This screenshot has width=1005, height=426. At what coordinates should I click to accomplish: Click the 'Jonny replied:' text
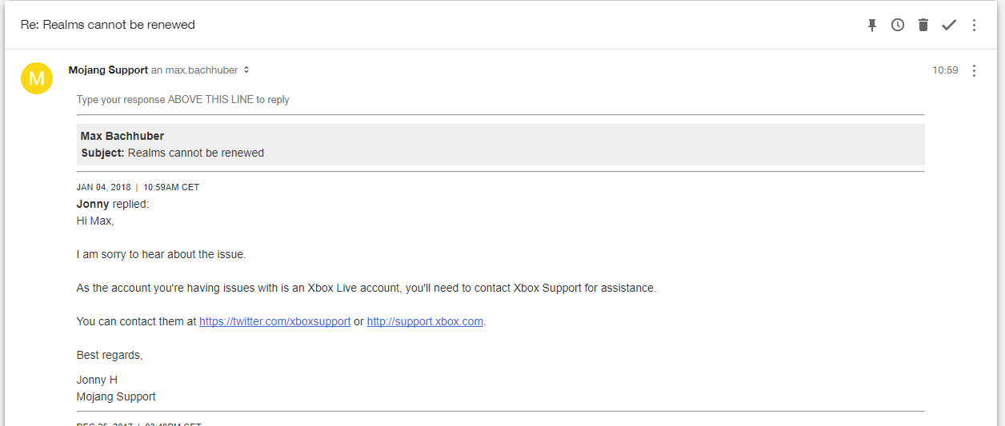point(113,204)
